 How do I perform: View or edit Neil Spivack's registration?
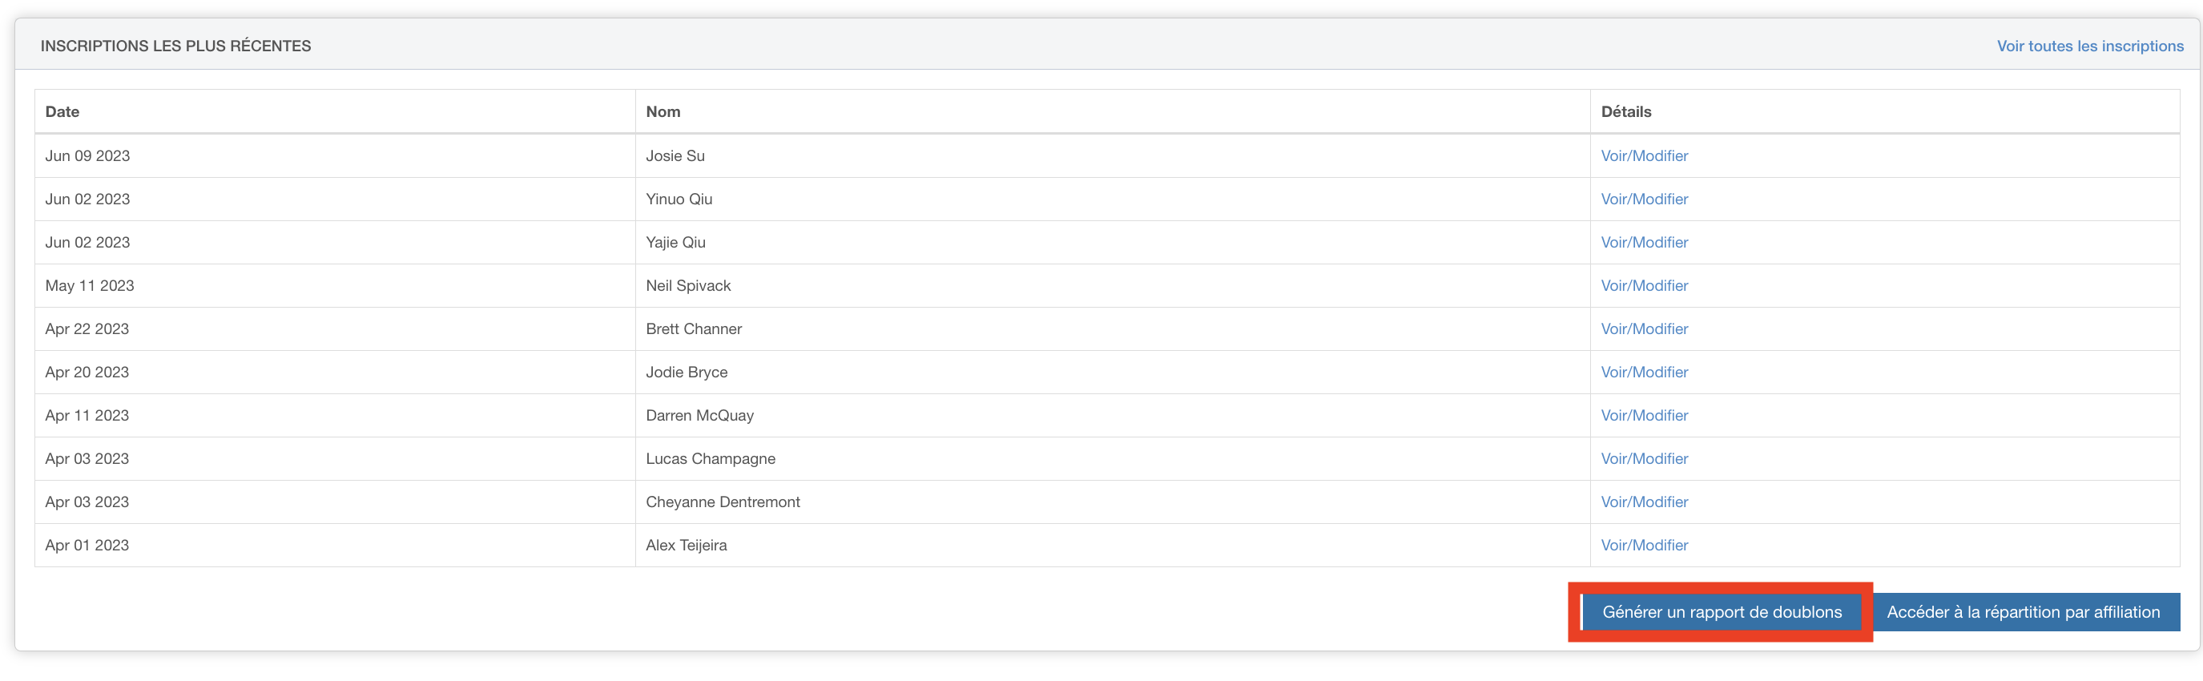1644,286
